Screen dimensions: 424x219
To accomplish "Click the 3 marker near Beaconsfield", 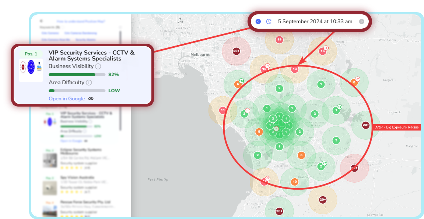I will [x=336, y=140].
